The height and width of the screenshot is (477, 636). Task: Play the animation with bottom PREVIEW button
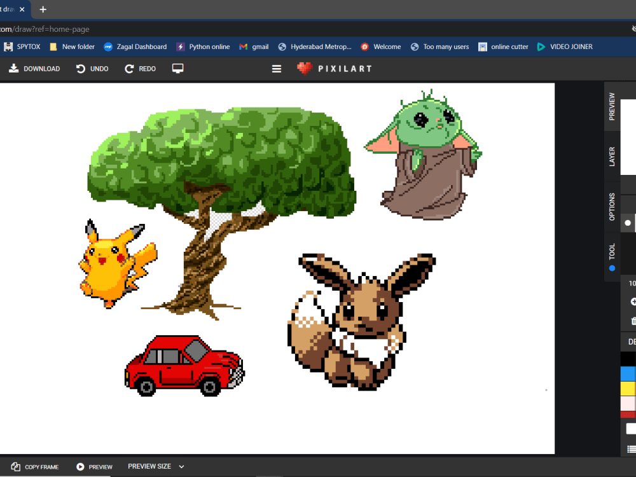tap(94, 467)
